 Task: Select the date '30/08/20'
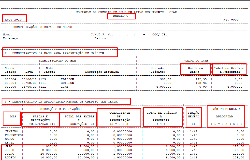pos(29,83)
